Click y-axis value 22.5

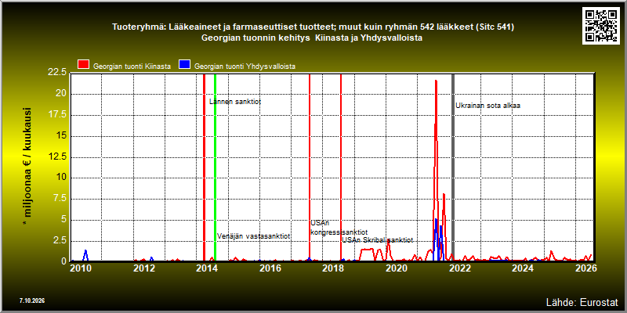point(57,72)
